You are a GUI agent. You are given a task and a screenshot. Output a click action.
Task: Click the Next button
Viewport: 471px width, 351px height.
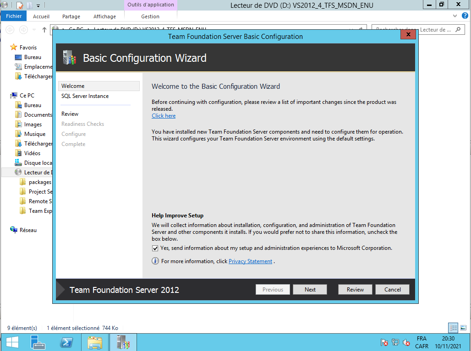(x=310, y=289)
